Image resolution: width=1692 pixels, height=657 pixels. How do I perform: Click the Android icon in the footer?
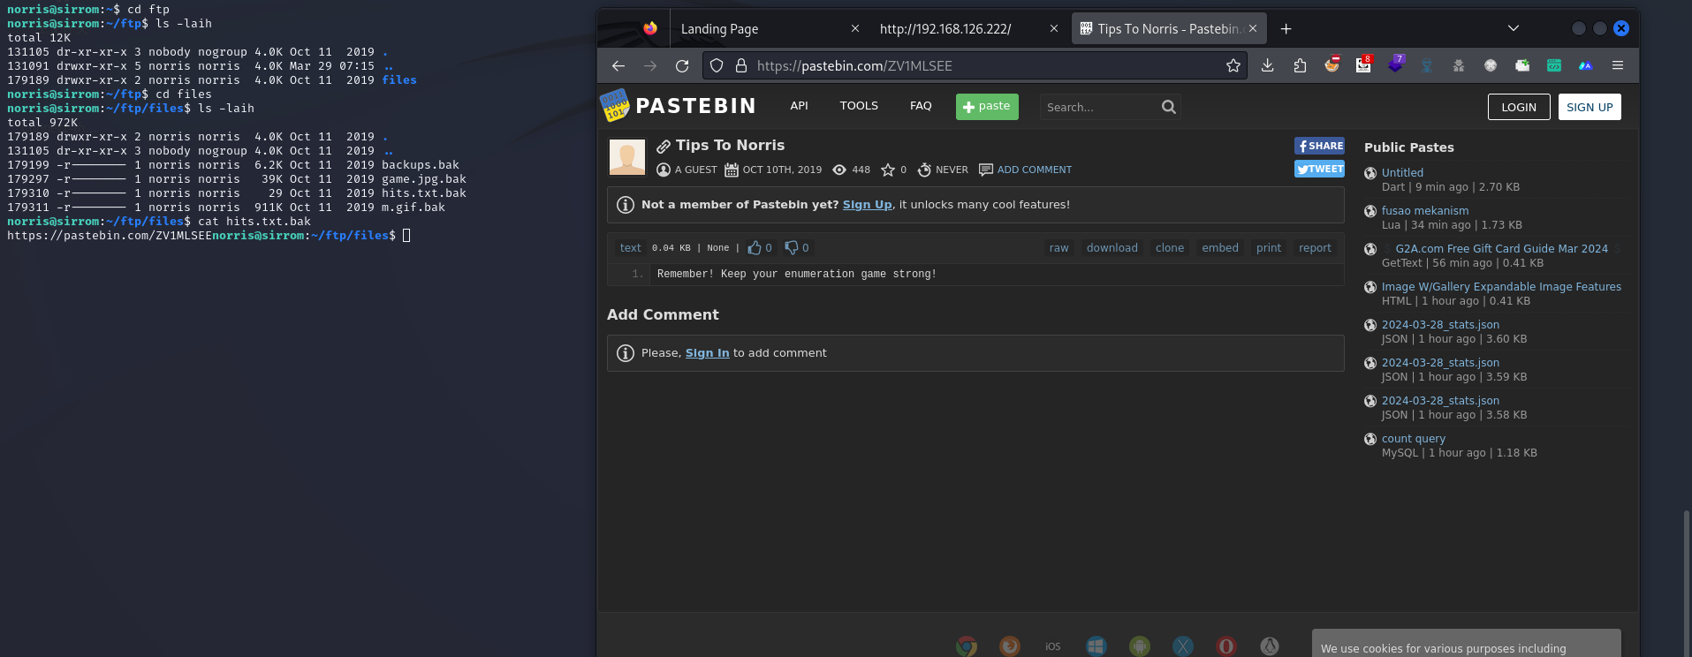1140,646
